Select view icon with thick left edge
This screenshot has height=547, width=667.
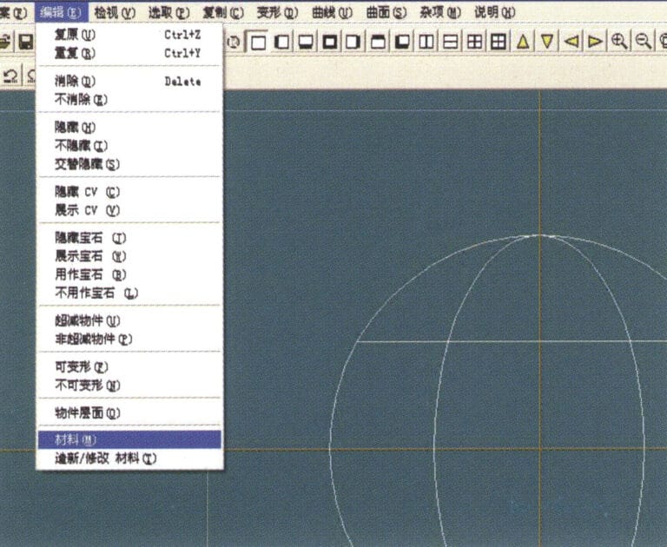click(282, 42)
